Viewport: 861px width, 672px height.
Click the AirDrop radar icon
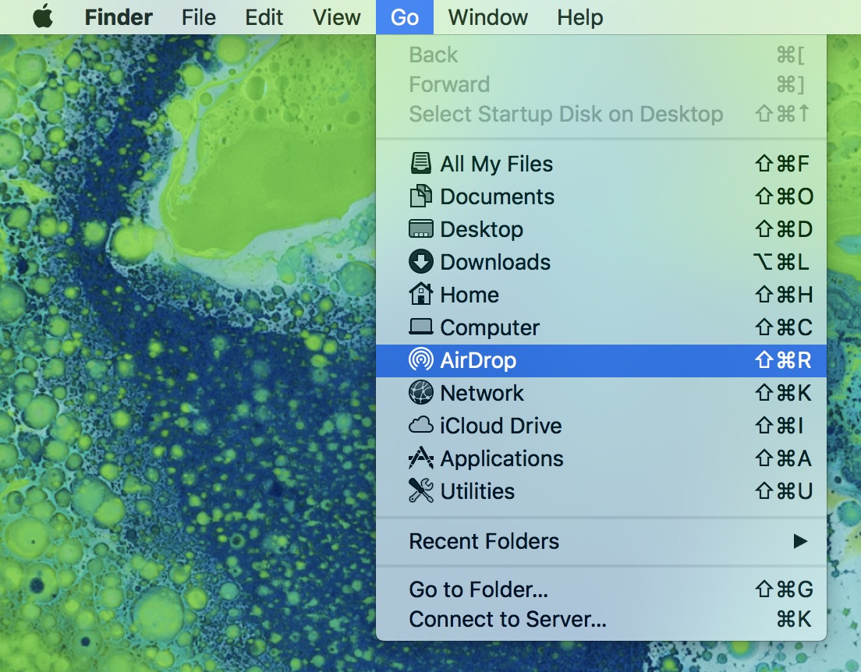click(420, 360)
